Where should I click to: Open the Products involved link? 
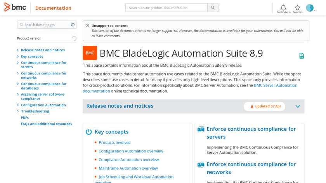click(x=114, y=143)
